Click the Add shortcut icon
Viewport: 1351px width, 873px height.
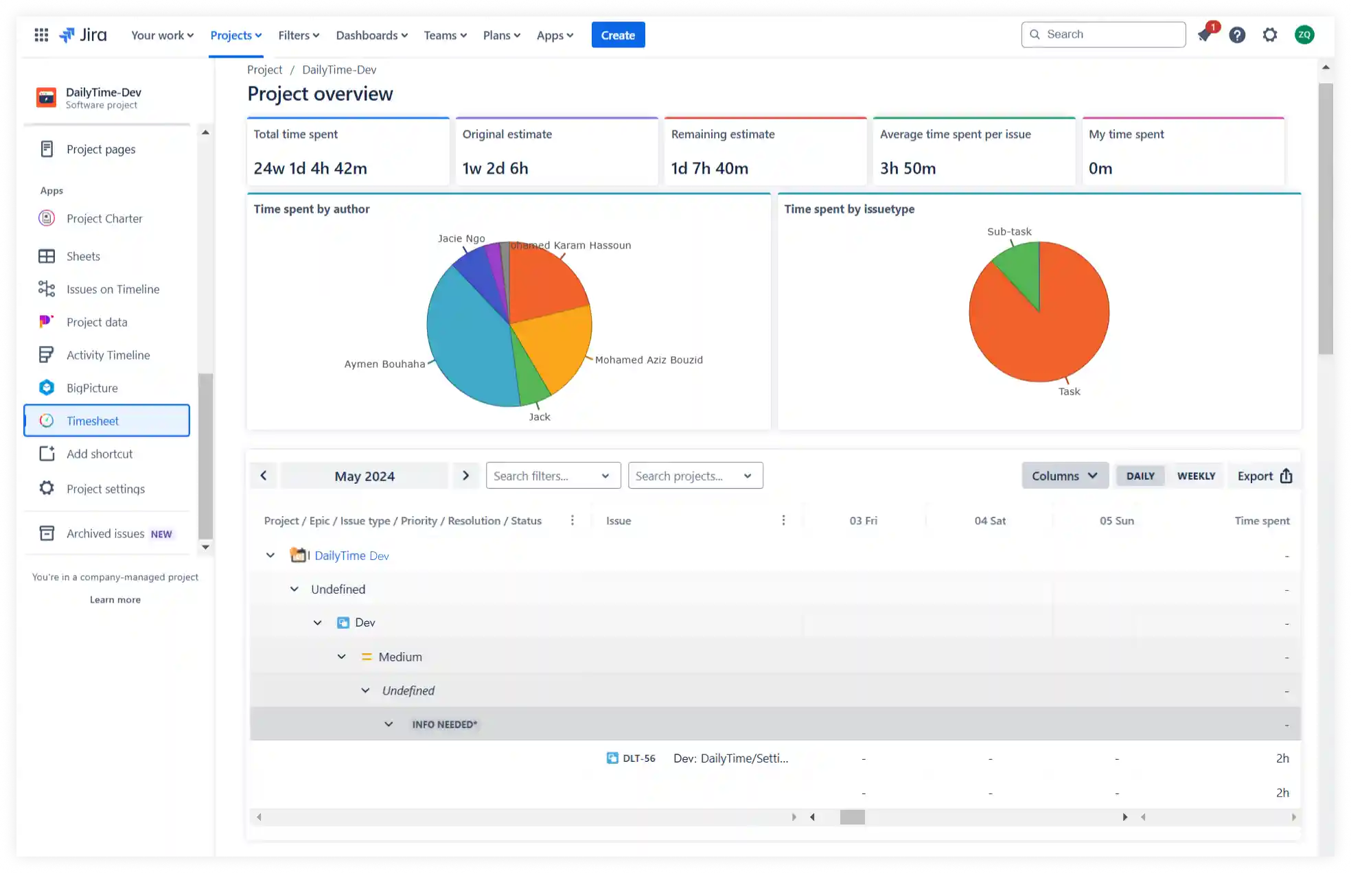pyautogui.click(x=47, y=454)
